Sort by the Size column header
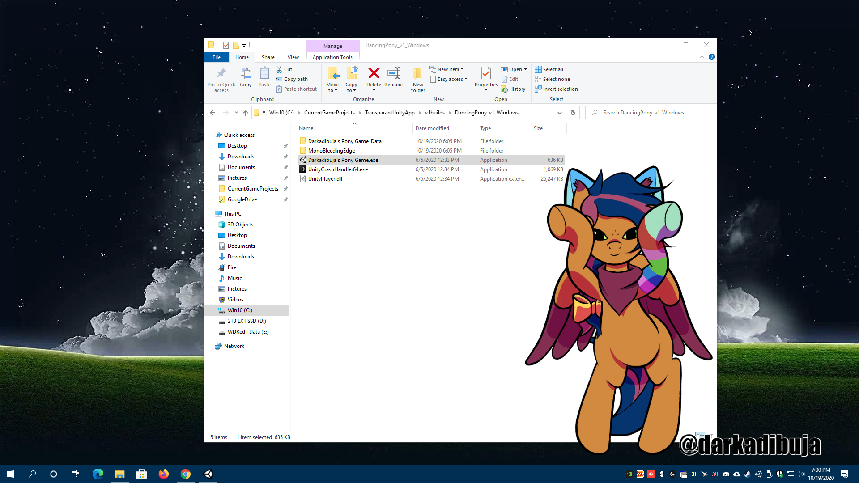Image resolution: width=859 pixels, height=483 pixels. point(538,128)
